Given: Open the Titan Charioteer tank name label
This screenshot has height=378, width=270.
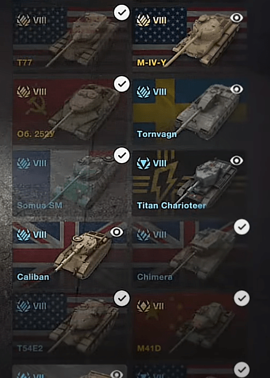Looking at the screenshot, I should click(172, 206).
